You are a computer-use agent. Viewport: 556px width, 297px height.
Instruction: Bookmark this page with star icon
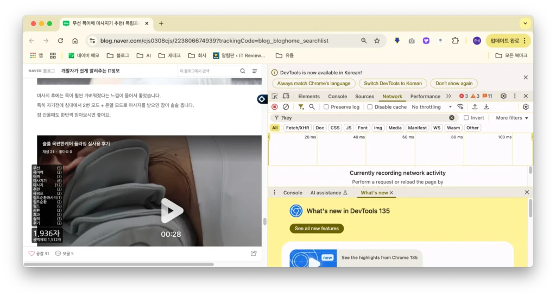tap(377, 41)
